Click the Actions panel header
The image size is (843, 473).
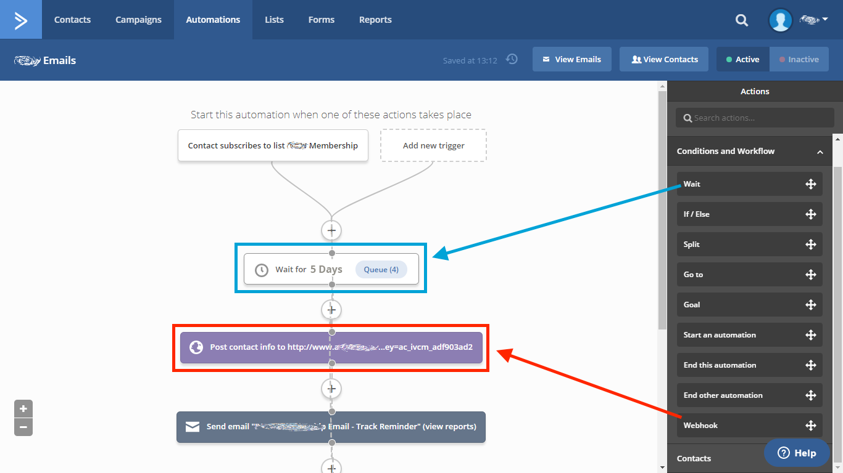click(x=755, y=91)
